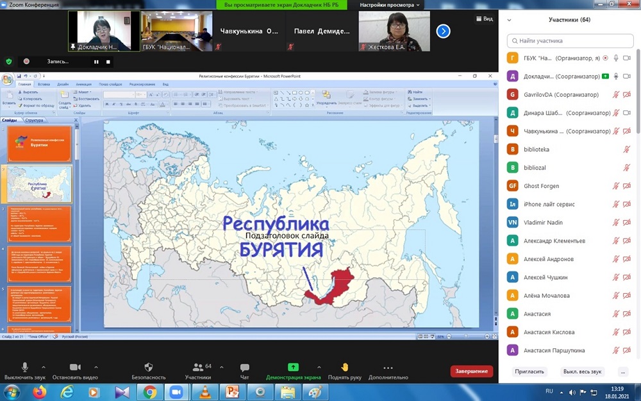The image size is (641, 401).
Task: Click Undo in PowerPoint quick access toolbar
Action: (x=26, y=76)
